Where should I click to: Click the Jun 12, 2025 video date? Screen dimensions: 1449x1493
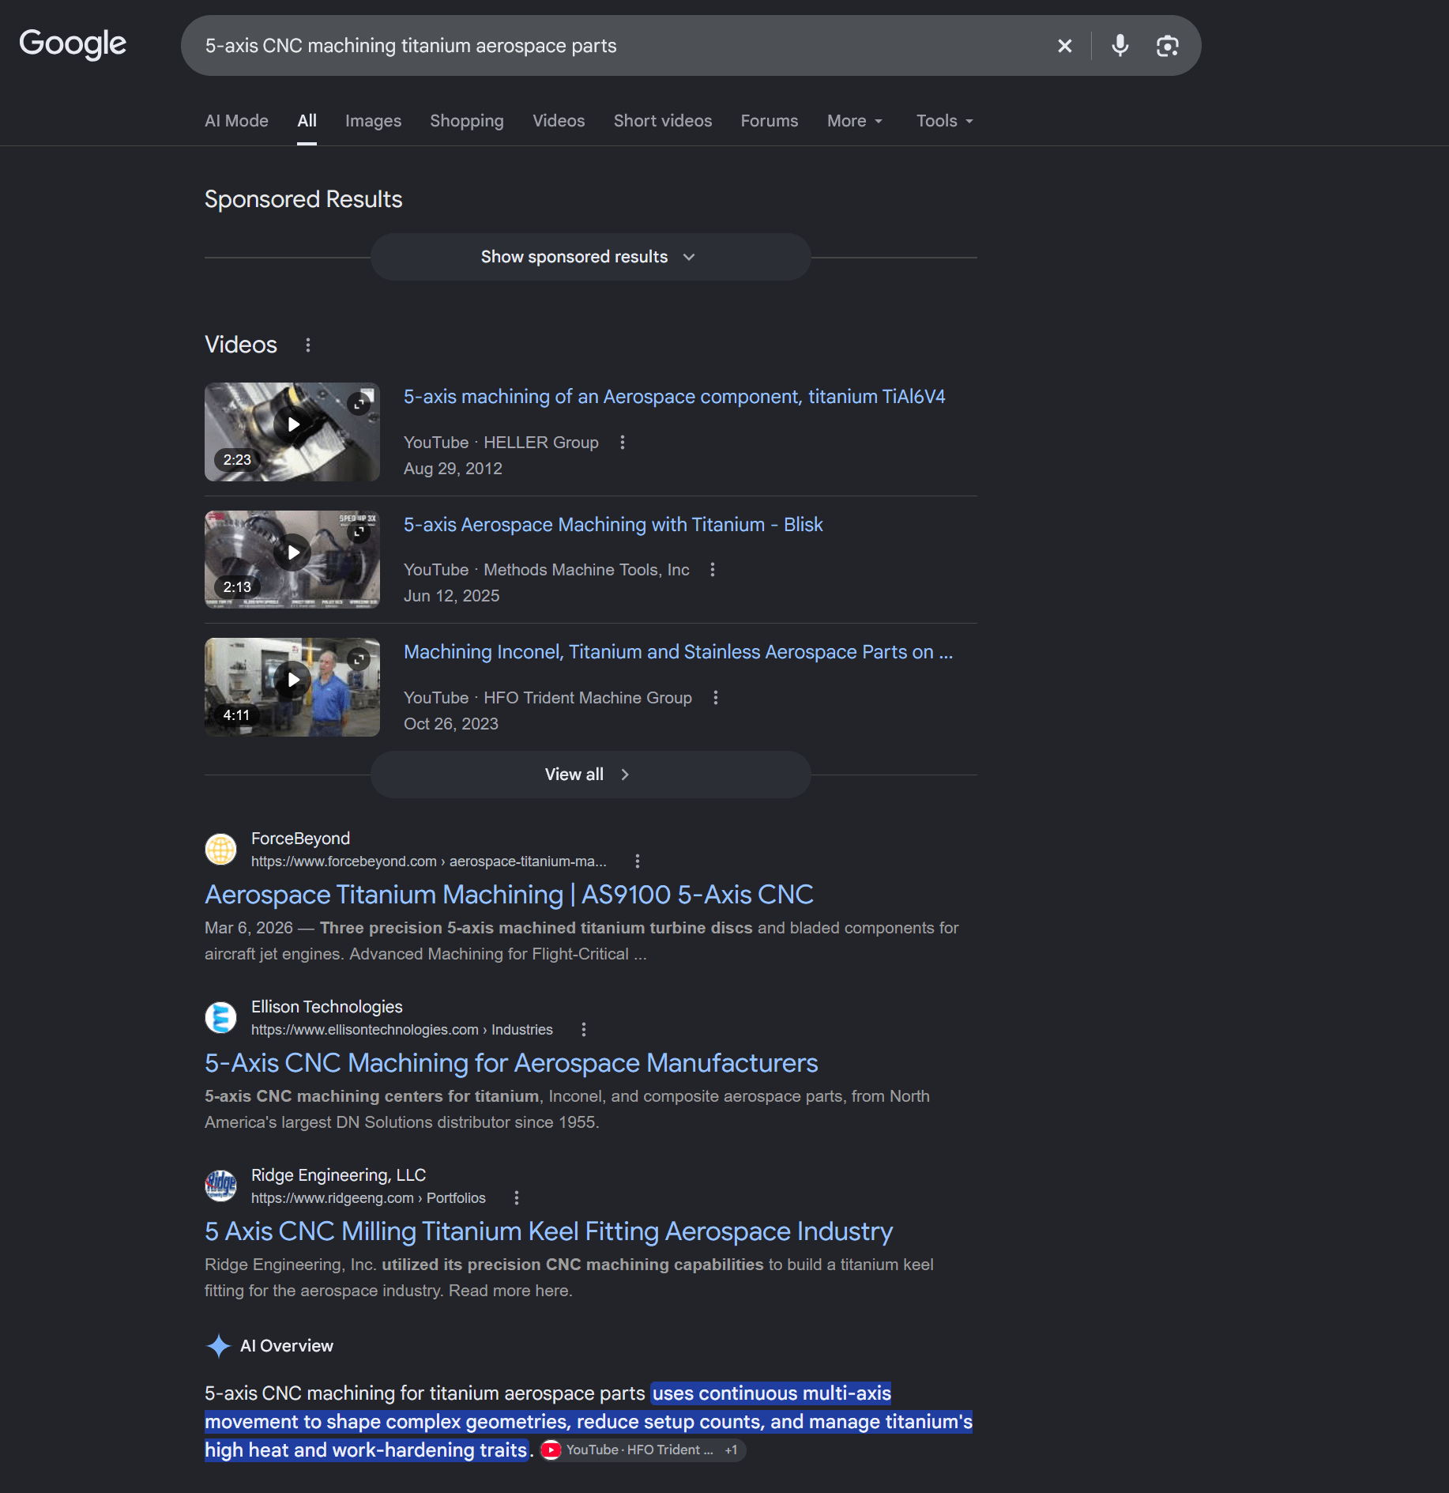point(451,596)
